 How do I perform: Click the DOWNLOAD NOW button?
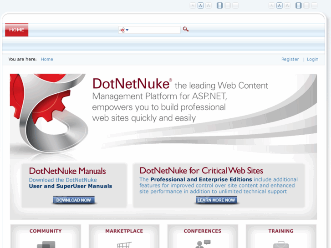(74, 200)
